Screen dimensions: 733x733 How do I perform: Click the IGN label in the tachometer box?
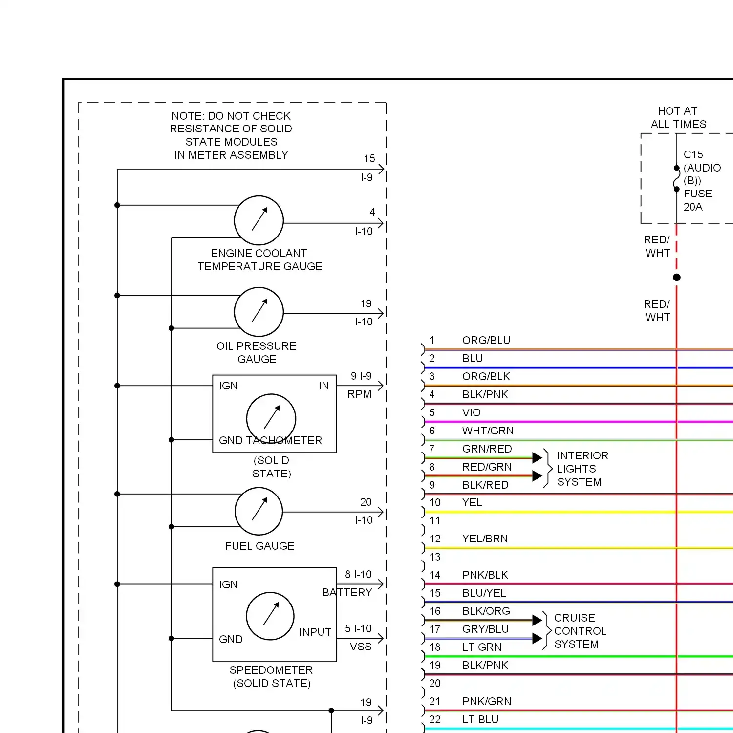(228, 386)
